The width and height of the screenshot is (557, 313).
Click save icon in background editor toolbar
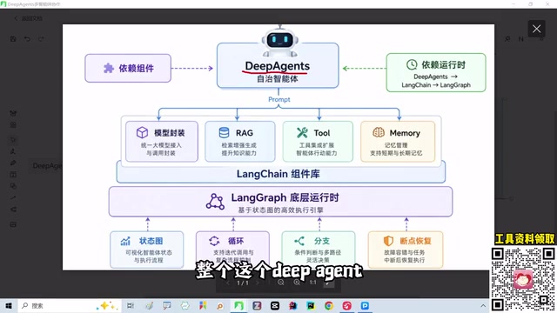[13, 38]
